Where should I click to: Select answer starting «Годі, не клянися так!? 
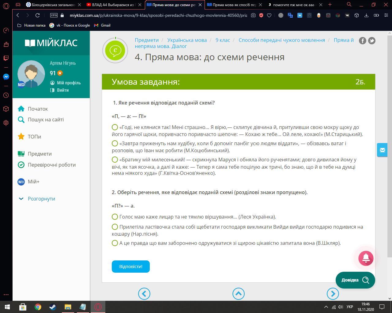click(115, 127)
